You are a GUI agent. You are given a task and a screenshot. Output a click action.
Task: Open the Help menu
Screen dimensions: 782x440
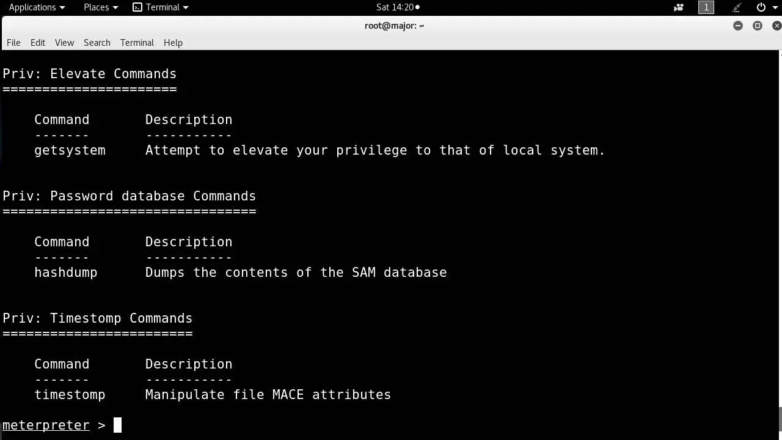[x=173, y=43]
